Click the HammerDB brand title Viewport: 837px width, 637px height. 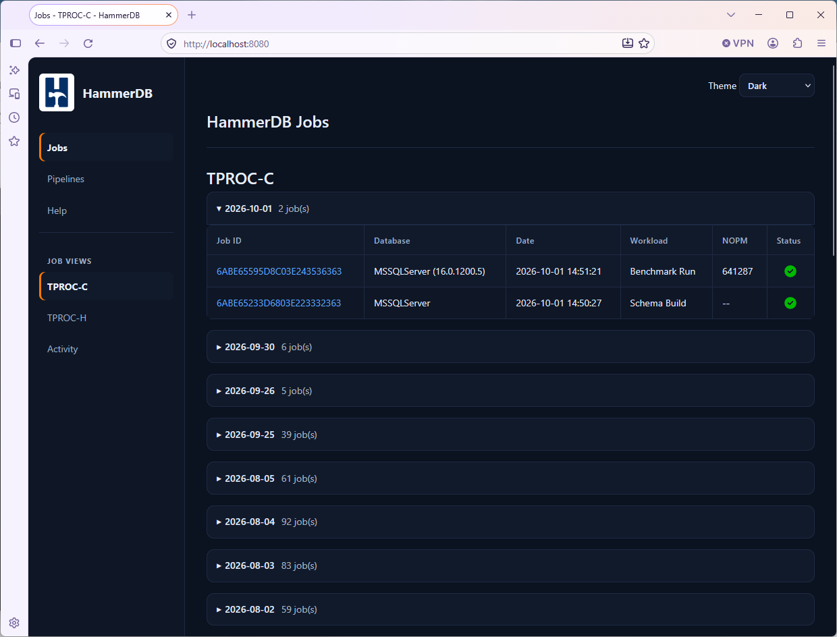(117, 93)
